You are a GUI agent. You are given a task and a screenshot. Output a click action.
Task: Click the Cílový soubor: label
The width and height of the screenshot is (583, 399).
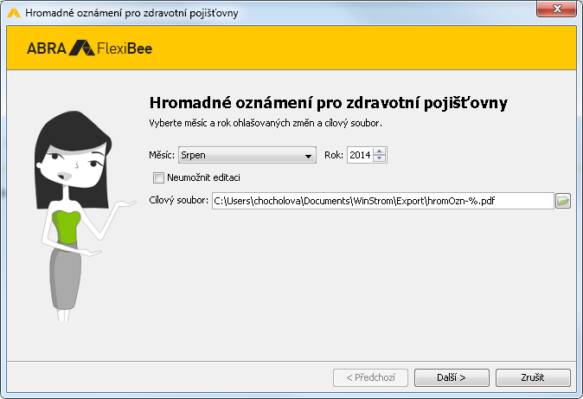pyautogui.click(x=178, y=200)
